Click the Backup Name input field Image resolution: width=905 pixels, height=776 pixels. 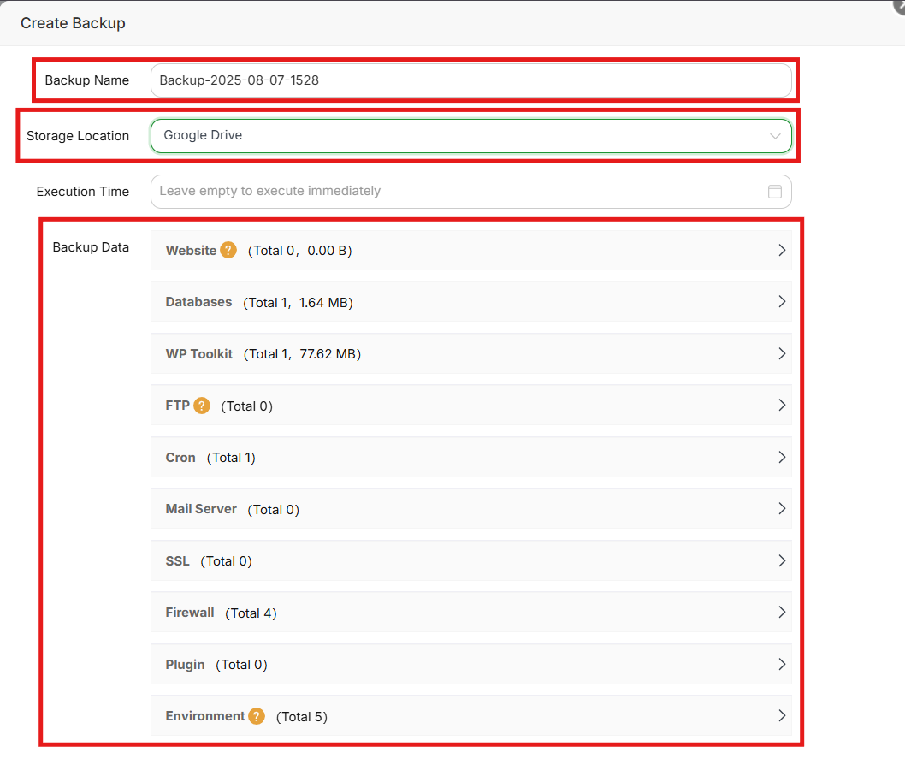pyautogui.click(x=470, y=80)
